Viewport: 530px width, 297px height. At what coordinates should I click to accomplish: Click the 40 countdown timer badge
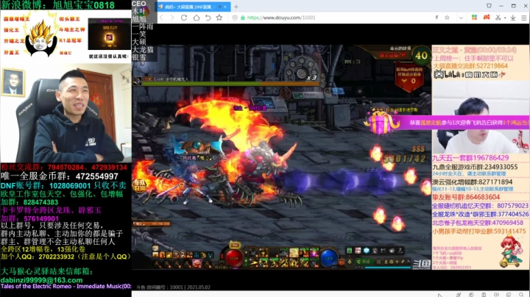[x=421, y=55]
